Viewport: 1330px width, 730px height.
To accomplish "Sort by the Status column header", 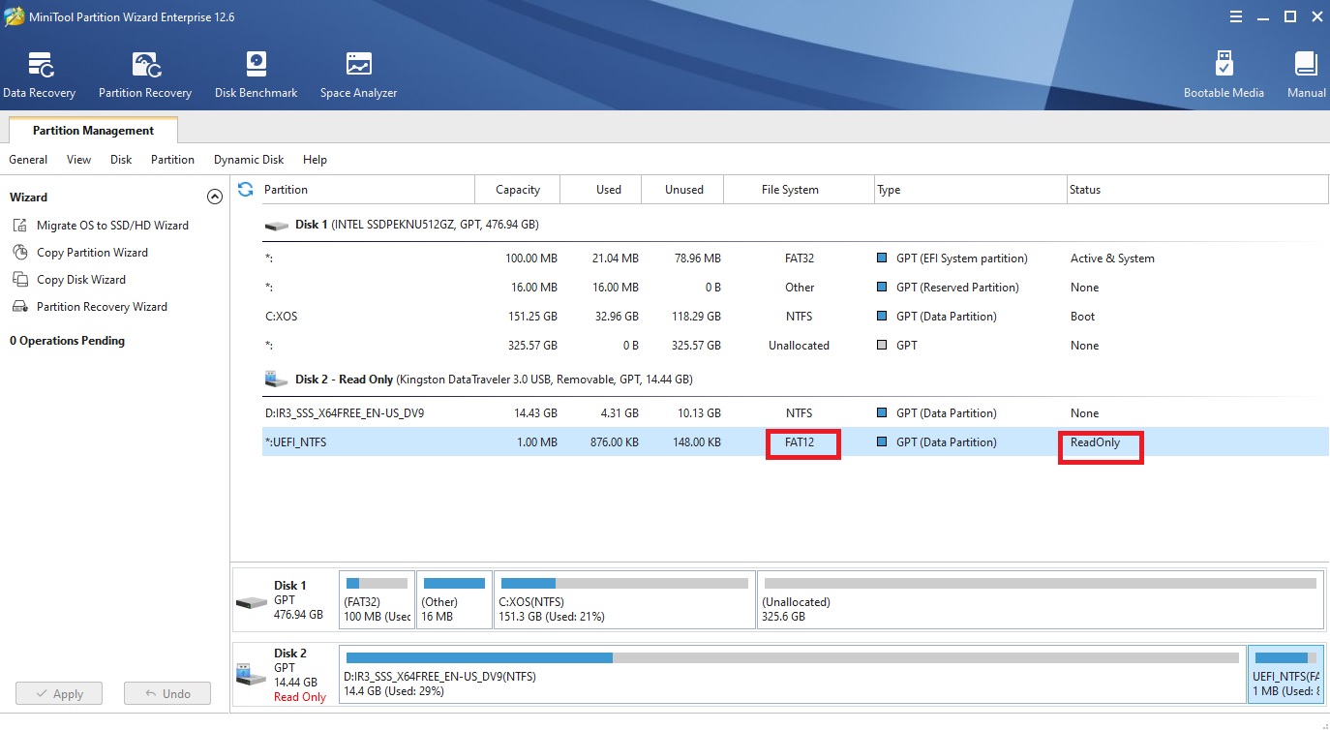I will click(x=1197, y=190).
